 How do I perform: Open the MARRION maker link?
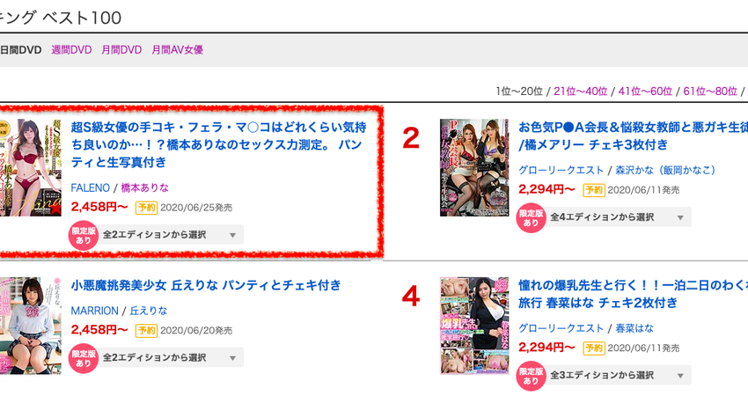[x=94, y=311]
